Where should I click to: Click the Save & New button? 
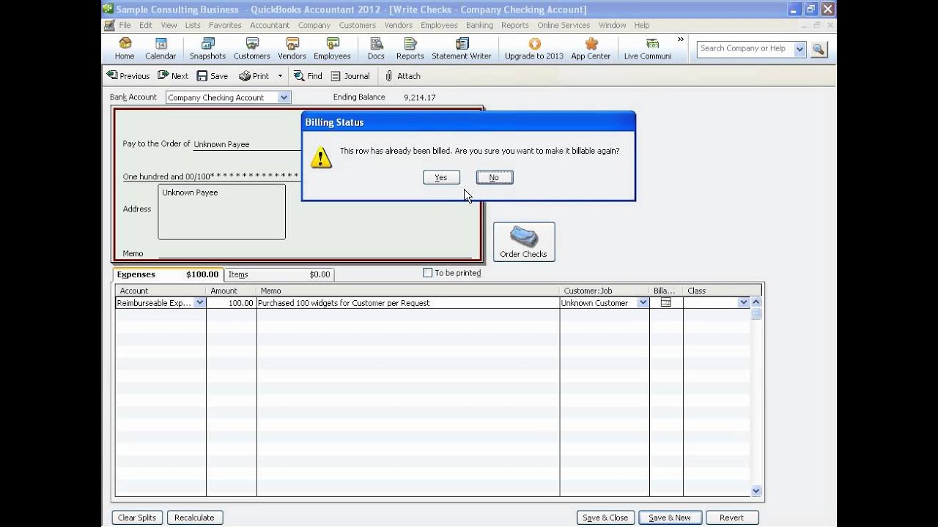[670, 517]
